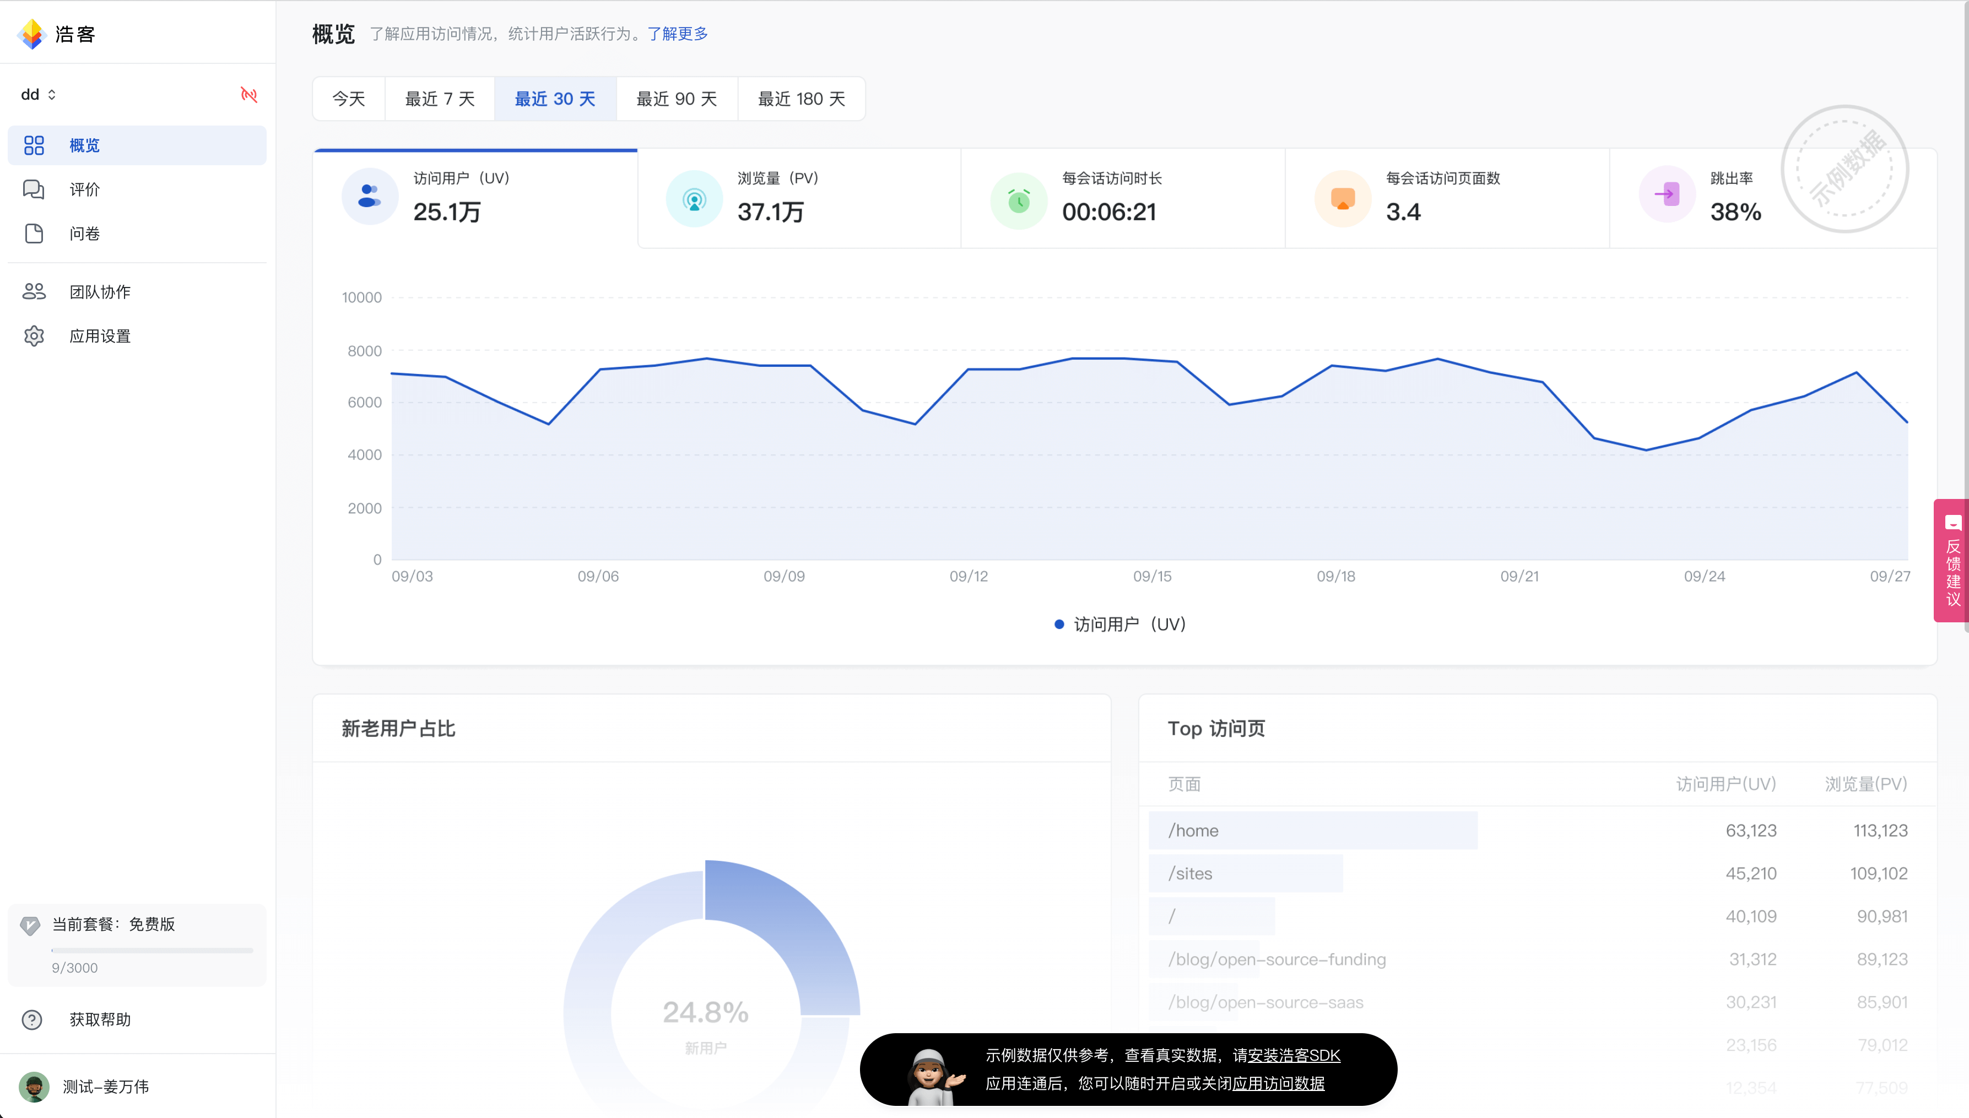This screenshot has width=1969, height=1118.
Task: Click the page vertical scrollbar
Action: click(x=1966, y=315)
